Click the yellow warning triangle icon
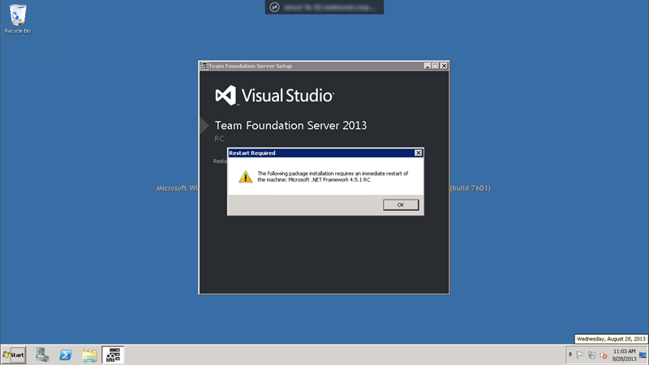Viewport: 649px width, 365px height. (246, 177)
